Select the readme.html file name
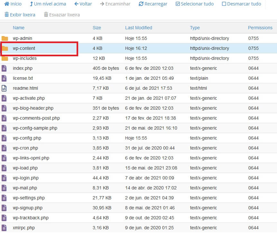This screenshot has width=277, height=237. tap(25, 88)
